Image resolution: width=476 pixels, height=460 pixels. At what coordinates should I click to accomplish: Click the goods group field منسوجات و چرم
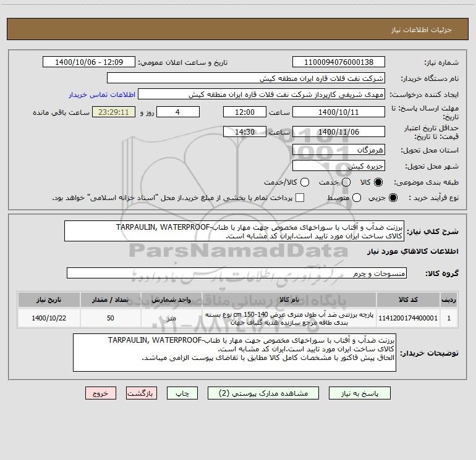point(237,273)
